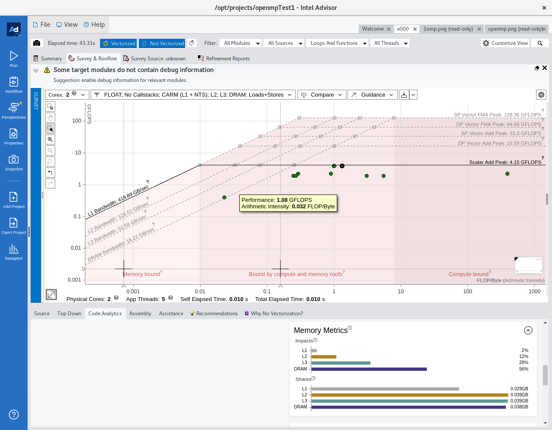Image resolution: width=552 pixels, height=430 pixels.
Task: Click the zoom out tool
Action: (x=50, y=151)
